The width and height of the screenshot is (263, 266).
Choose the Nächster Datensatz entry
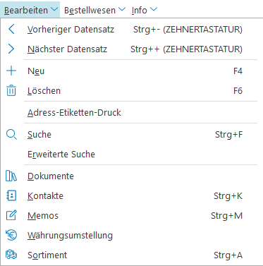[x=131, y=49]
